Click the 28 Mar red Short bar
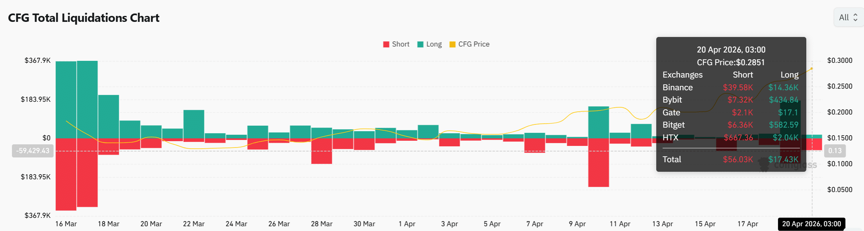 (322, 151)
